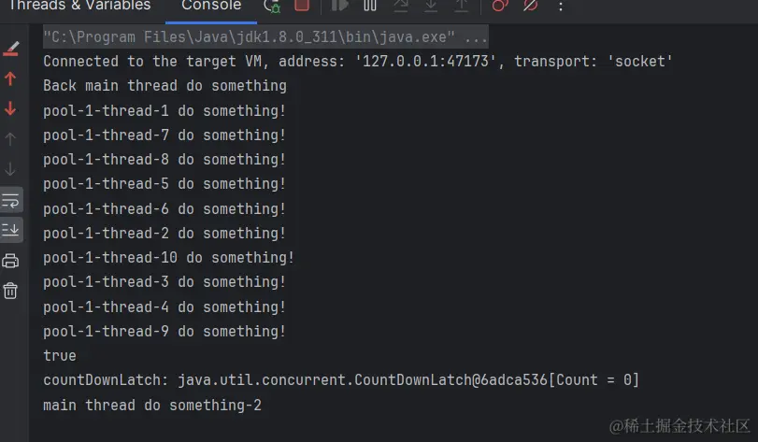Select the Console tab

(x=211, y=6)
